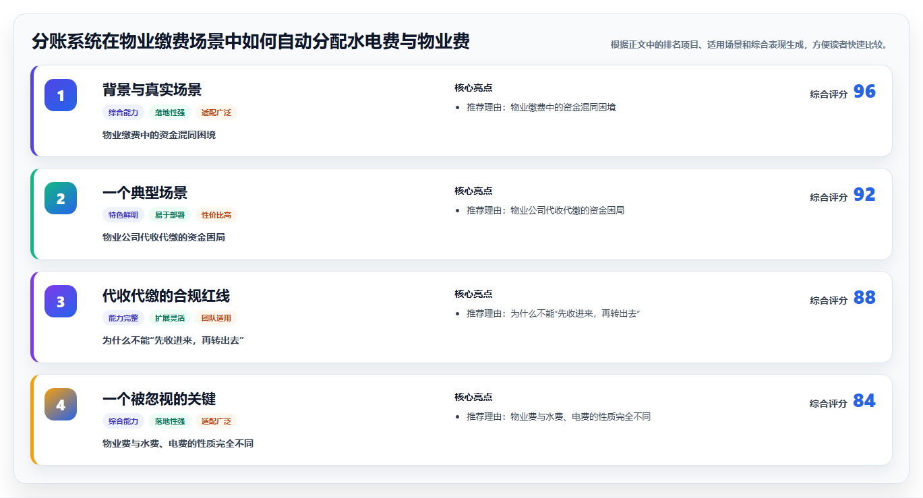Click the 综合评分 label beside 88

(x=829, y=301)
